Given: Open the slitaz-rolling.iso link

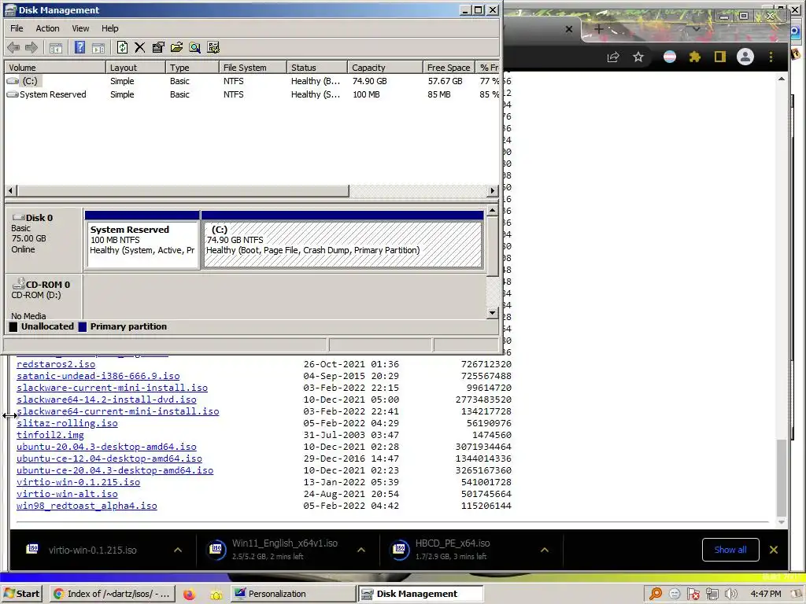Looking at the screenshot, I should (68, 423).
